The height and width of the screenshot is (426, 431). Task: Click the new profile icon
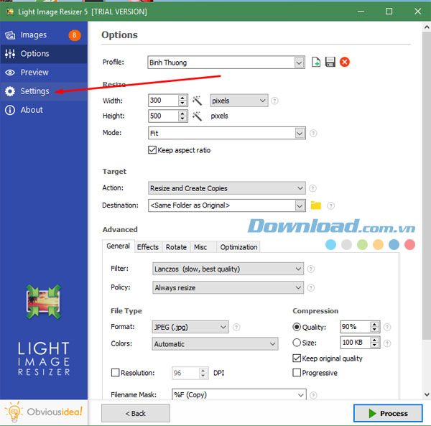coord(316,62)
